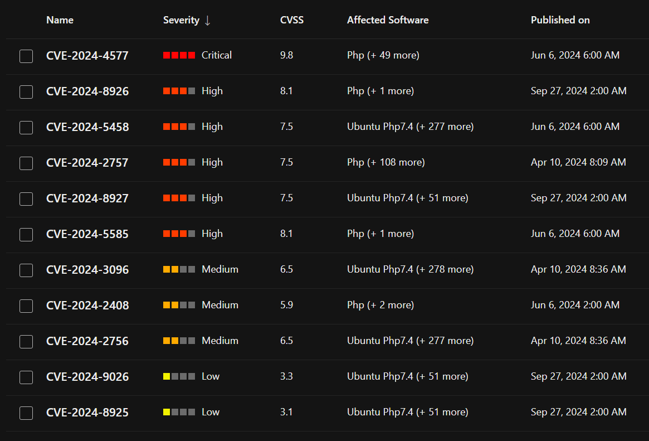Click the Php software label for CVE-2024-2757
Screen dimensions: 649x441
point(355,162)
